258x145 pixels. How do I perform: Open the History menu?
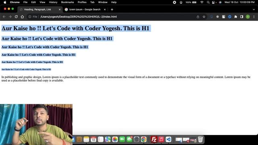53,2
